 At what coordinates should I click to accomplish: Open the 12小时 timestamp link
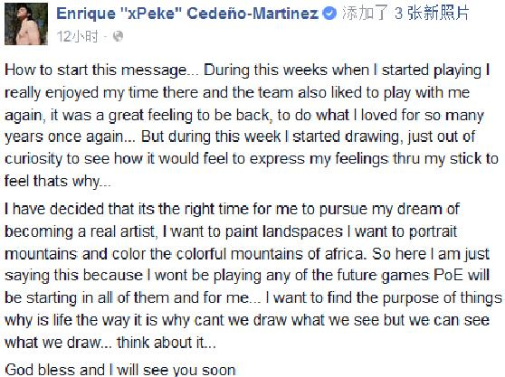pos(77,36)
